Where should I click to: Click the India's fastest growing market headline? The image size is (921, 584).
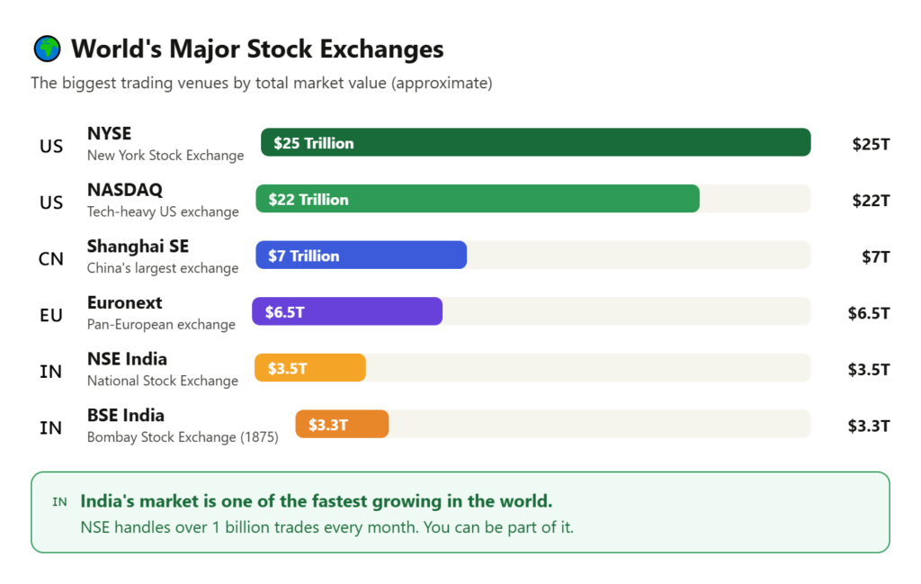[x=317, y=501]
